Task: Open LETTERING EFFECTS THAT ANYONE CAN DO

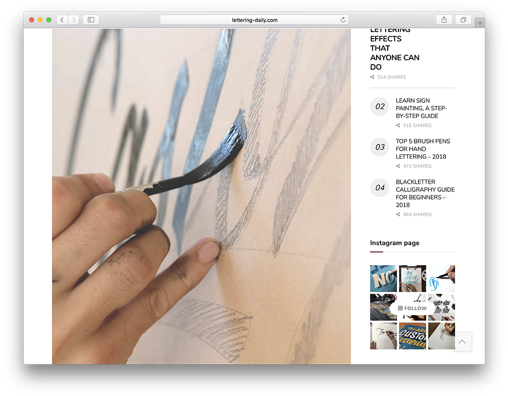Action: click(x=394, y=48)
